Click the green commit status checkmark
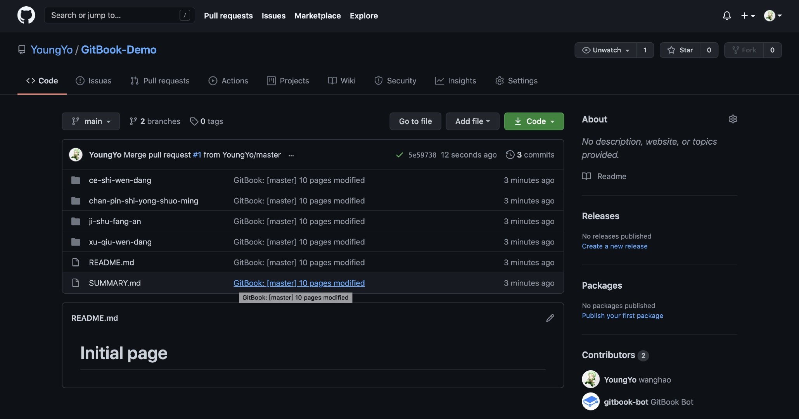The width and height of the screenshot is (799, 419). pos(399,155)
